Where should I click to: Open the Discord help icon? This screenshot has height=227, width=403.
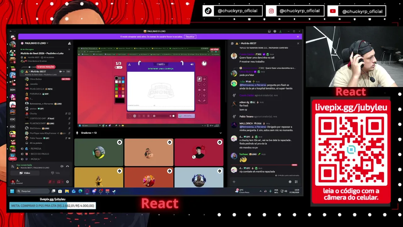[x=275, y=31]
